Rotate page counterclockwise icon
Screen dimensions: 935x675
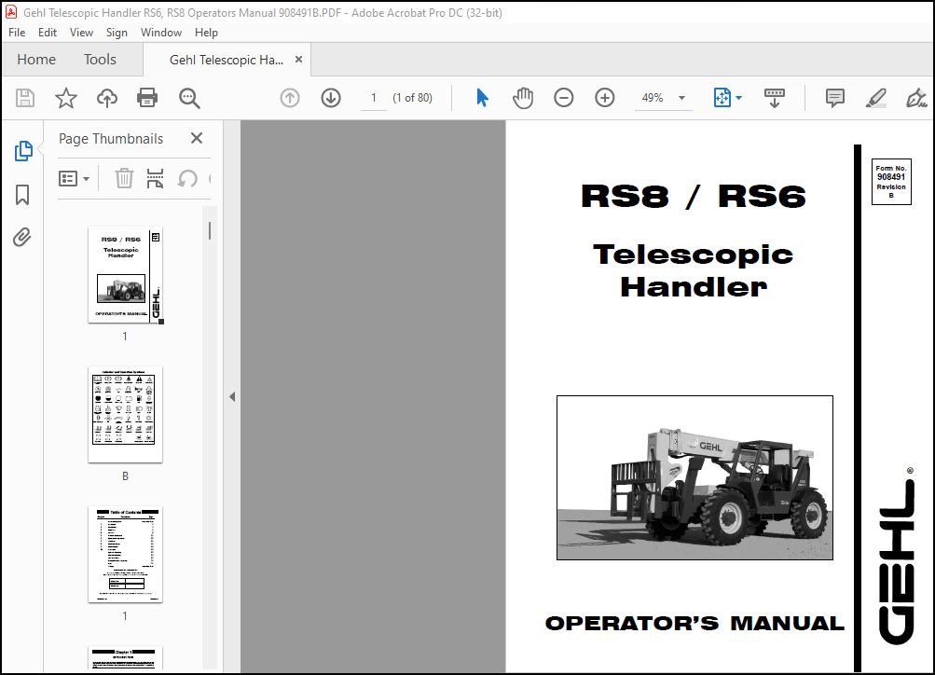(x=187, y=178)
